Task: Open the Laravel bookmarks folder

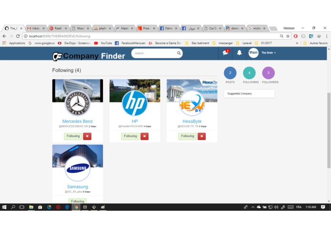Action: coord(244,43)
